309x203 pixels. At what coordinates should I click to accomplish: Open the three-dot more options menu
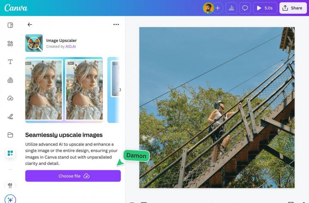point(116,25)
